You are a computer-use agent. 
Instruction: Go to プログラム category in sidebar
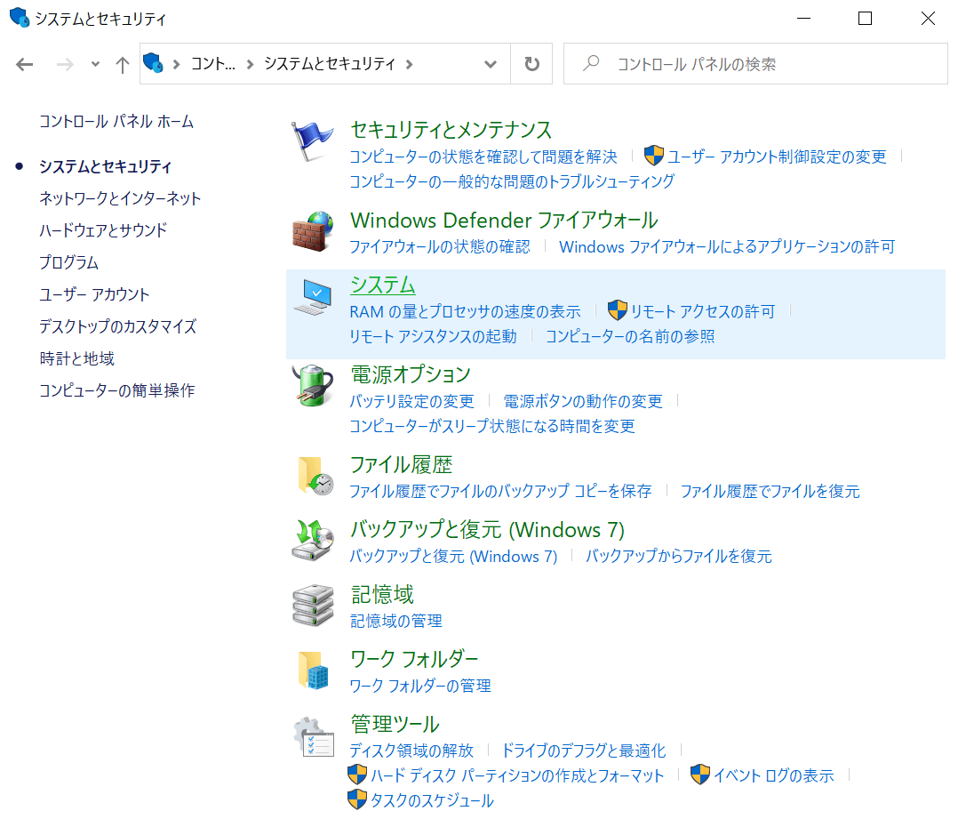pyautogui.click(x=68, y=262)
